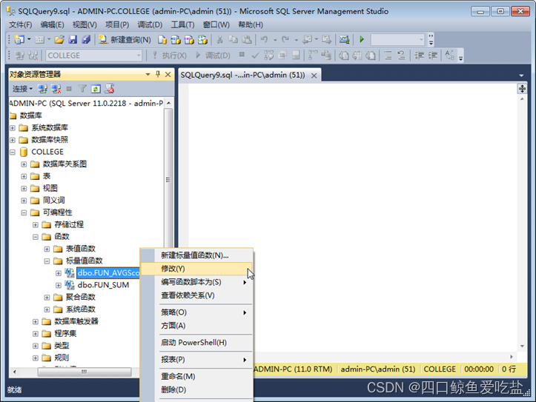This screenshot has width=536, height=402.
Task: Click the Save (floppy disk) icon
Action: point(73,39)
